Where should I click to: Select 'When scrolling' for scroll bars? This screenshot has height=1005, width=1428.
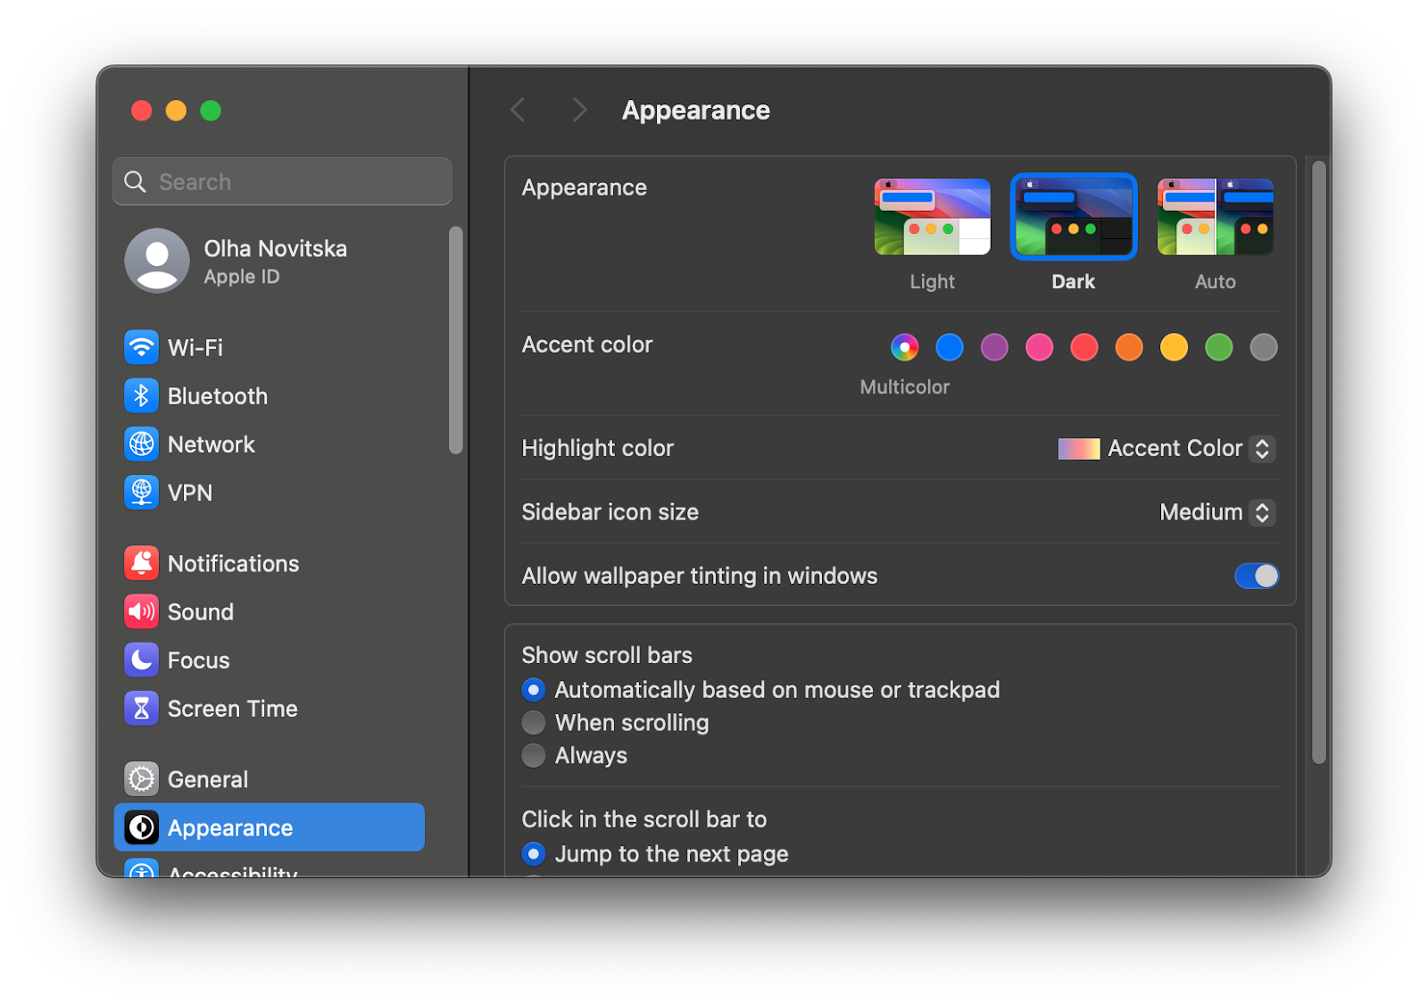pos(533,722)
